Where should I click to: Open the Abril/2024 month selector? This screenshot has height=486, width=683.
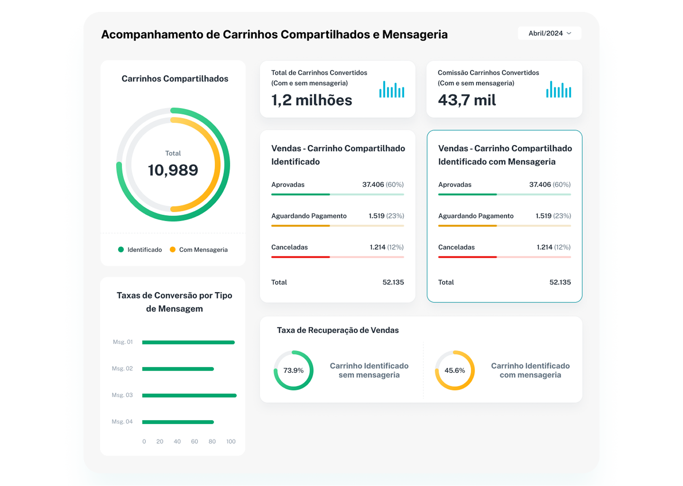[x=549, y=33]
